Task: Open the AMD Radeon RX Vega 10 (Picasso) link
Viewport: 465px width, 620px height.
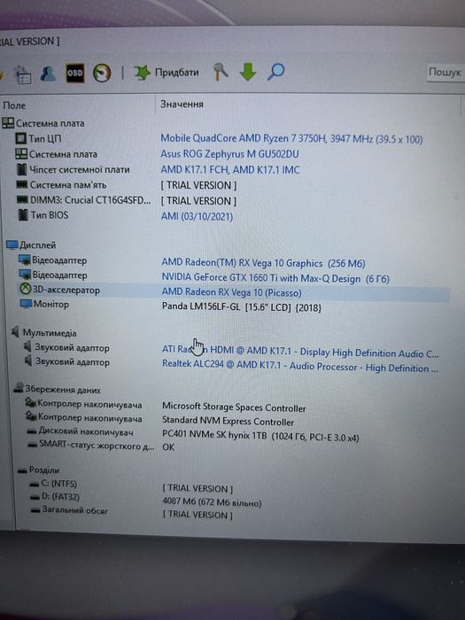Action: click(232, 292)
